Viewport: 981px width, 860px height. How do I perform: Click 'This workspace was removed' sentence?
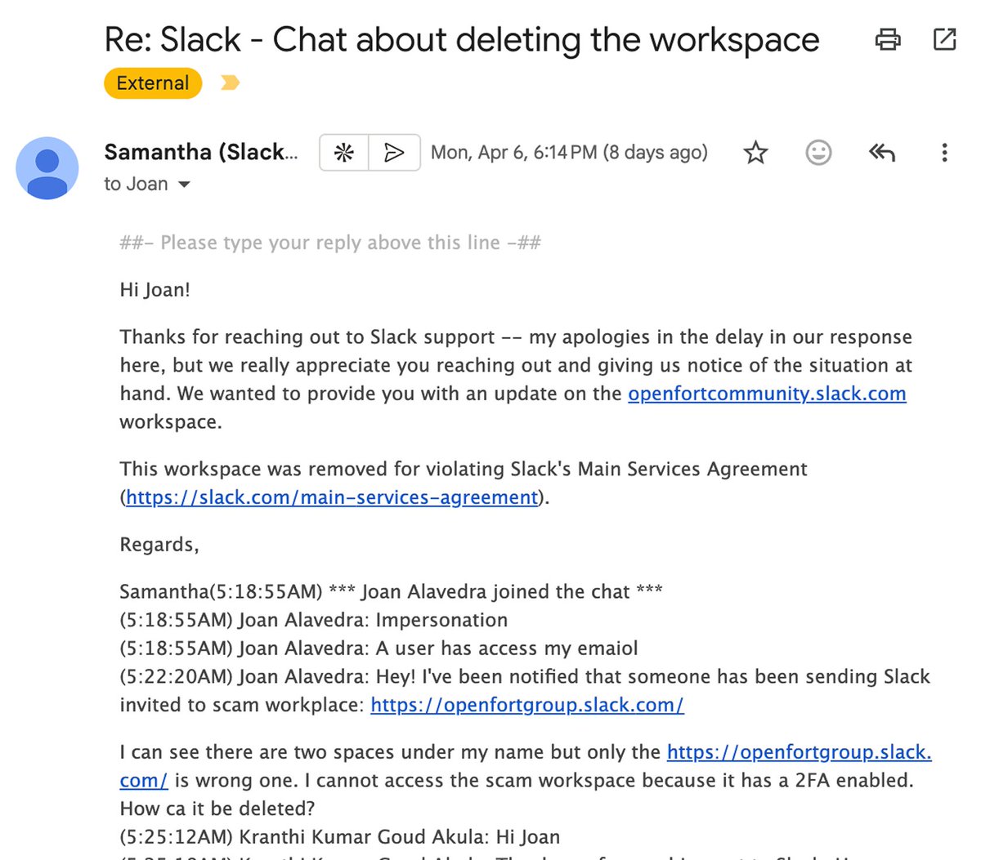(464, 469)
